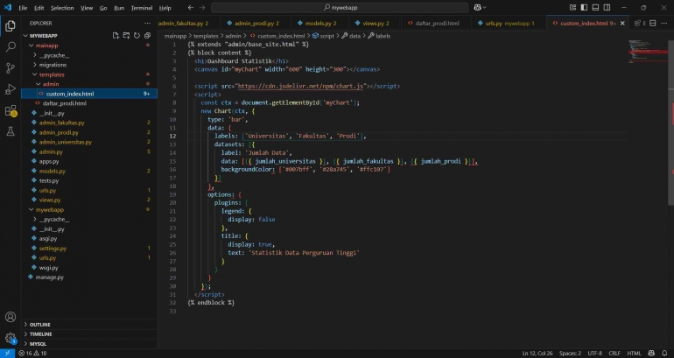Click the mywebapp command center search box
The width and height of the screenshot is (674, 358).
tap(340, 8)
